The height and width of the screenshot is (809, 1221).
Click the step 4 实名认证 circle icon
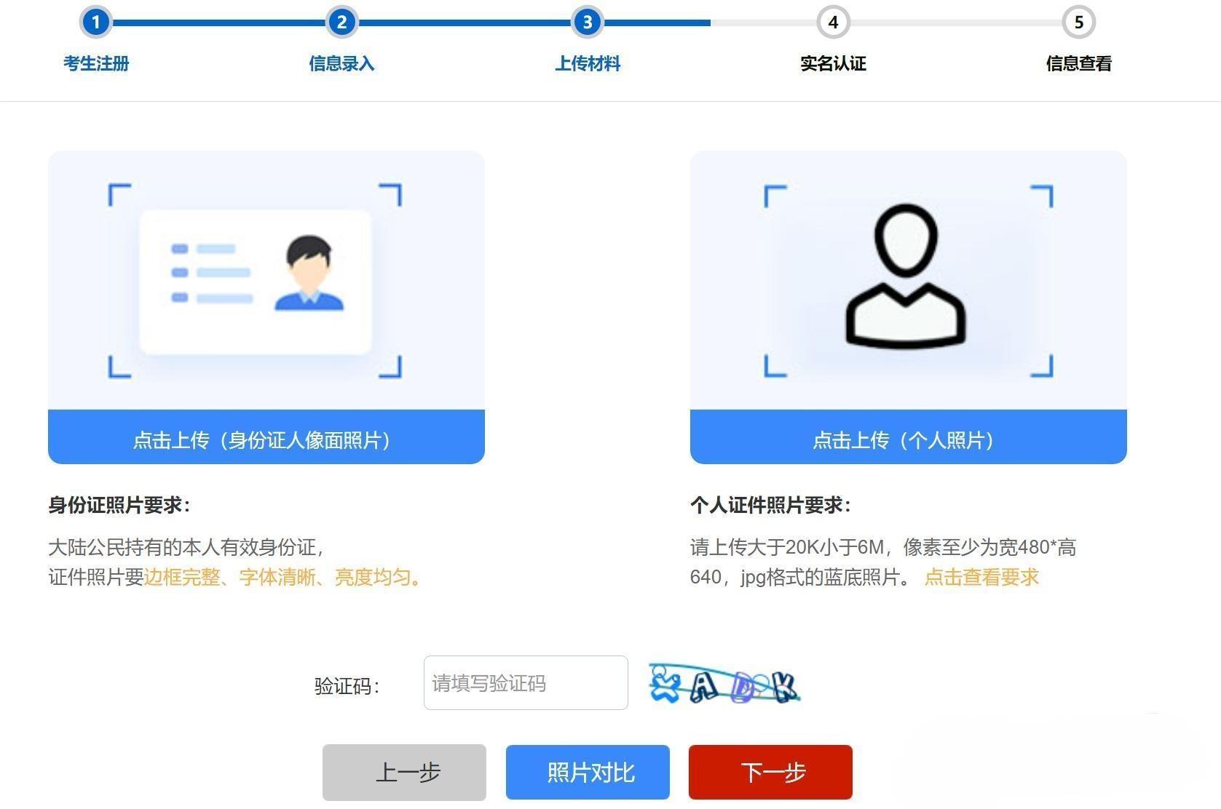pyautogui.click(x=833, y=22)
